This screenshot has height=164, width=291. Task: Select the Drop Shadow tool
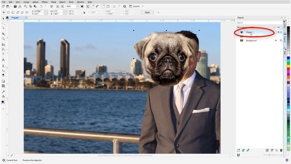tap(3, 81)
